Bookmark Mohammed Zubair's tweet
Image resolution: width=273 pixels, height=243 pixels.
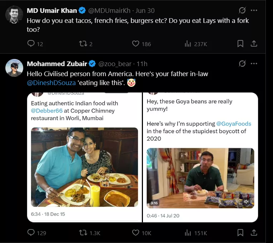(x=240, y=233)
